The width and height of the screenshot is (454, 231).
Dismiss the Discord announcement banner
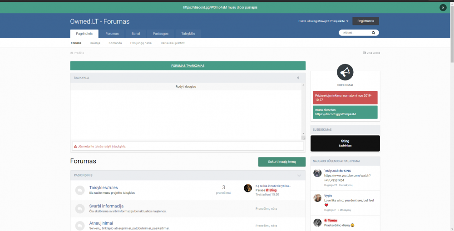443,7
